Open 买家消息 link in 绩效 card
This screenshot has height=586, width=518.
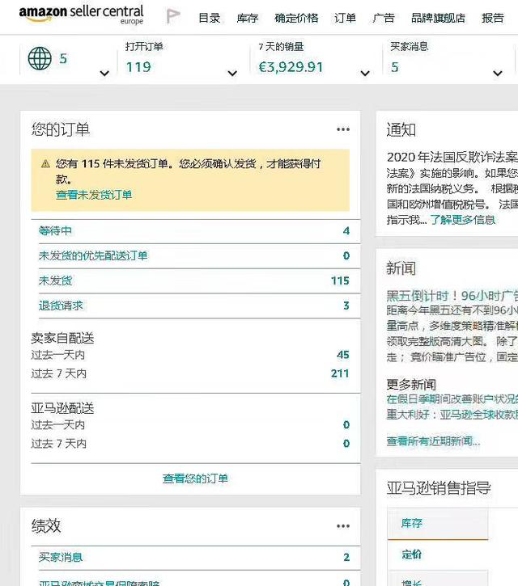[x=61, y=557]
